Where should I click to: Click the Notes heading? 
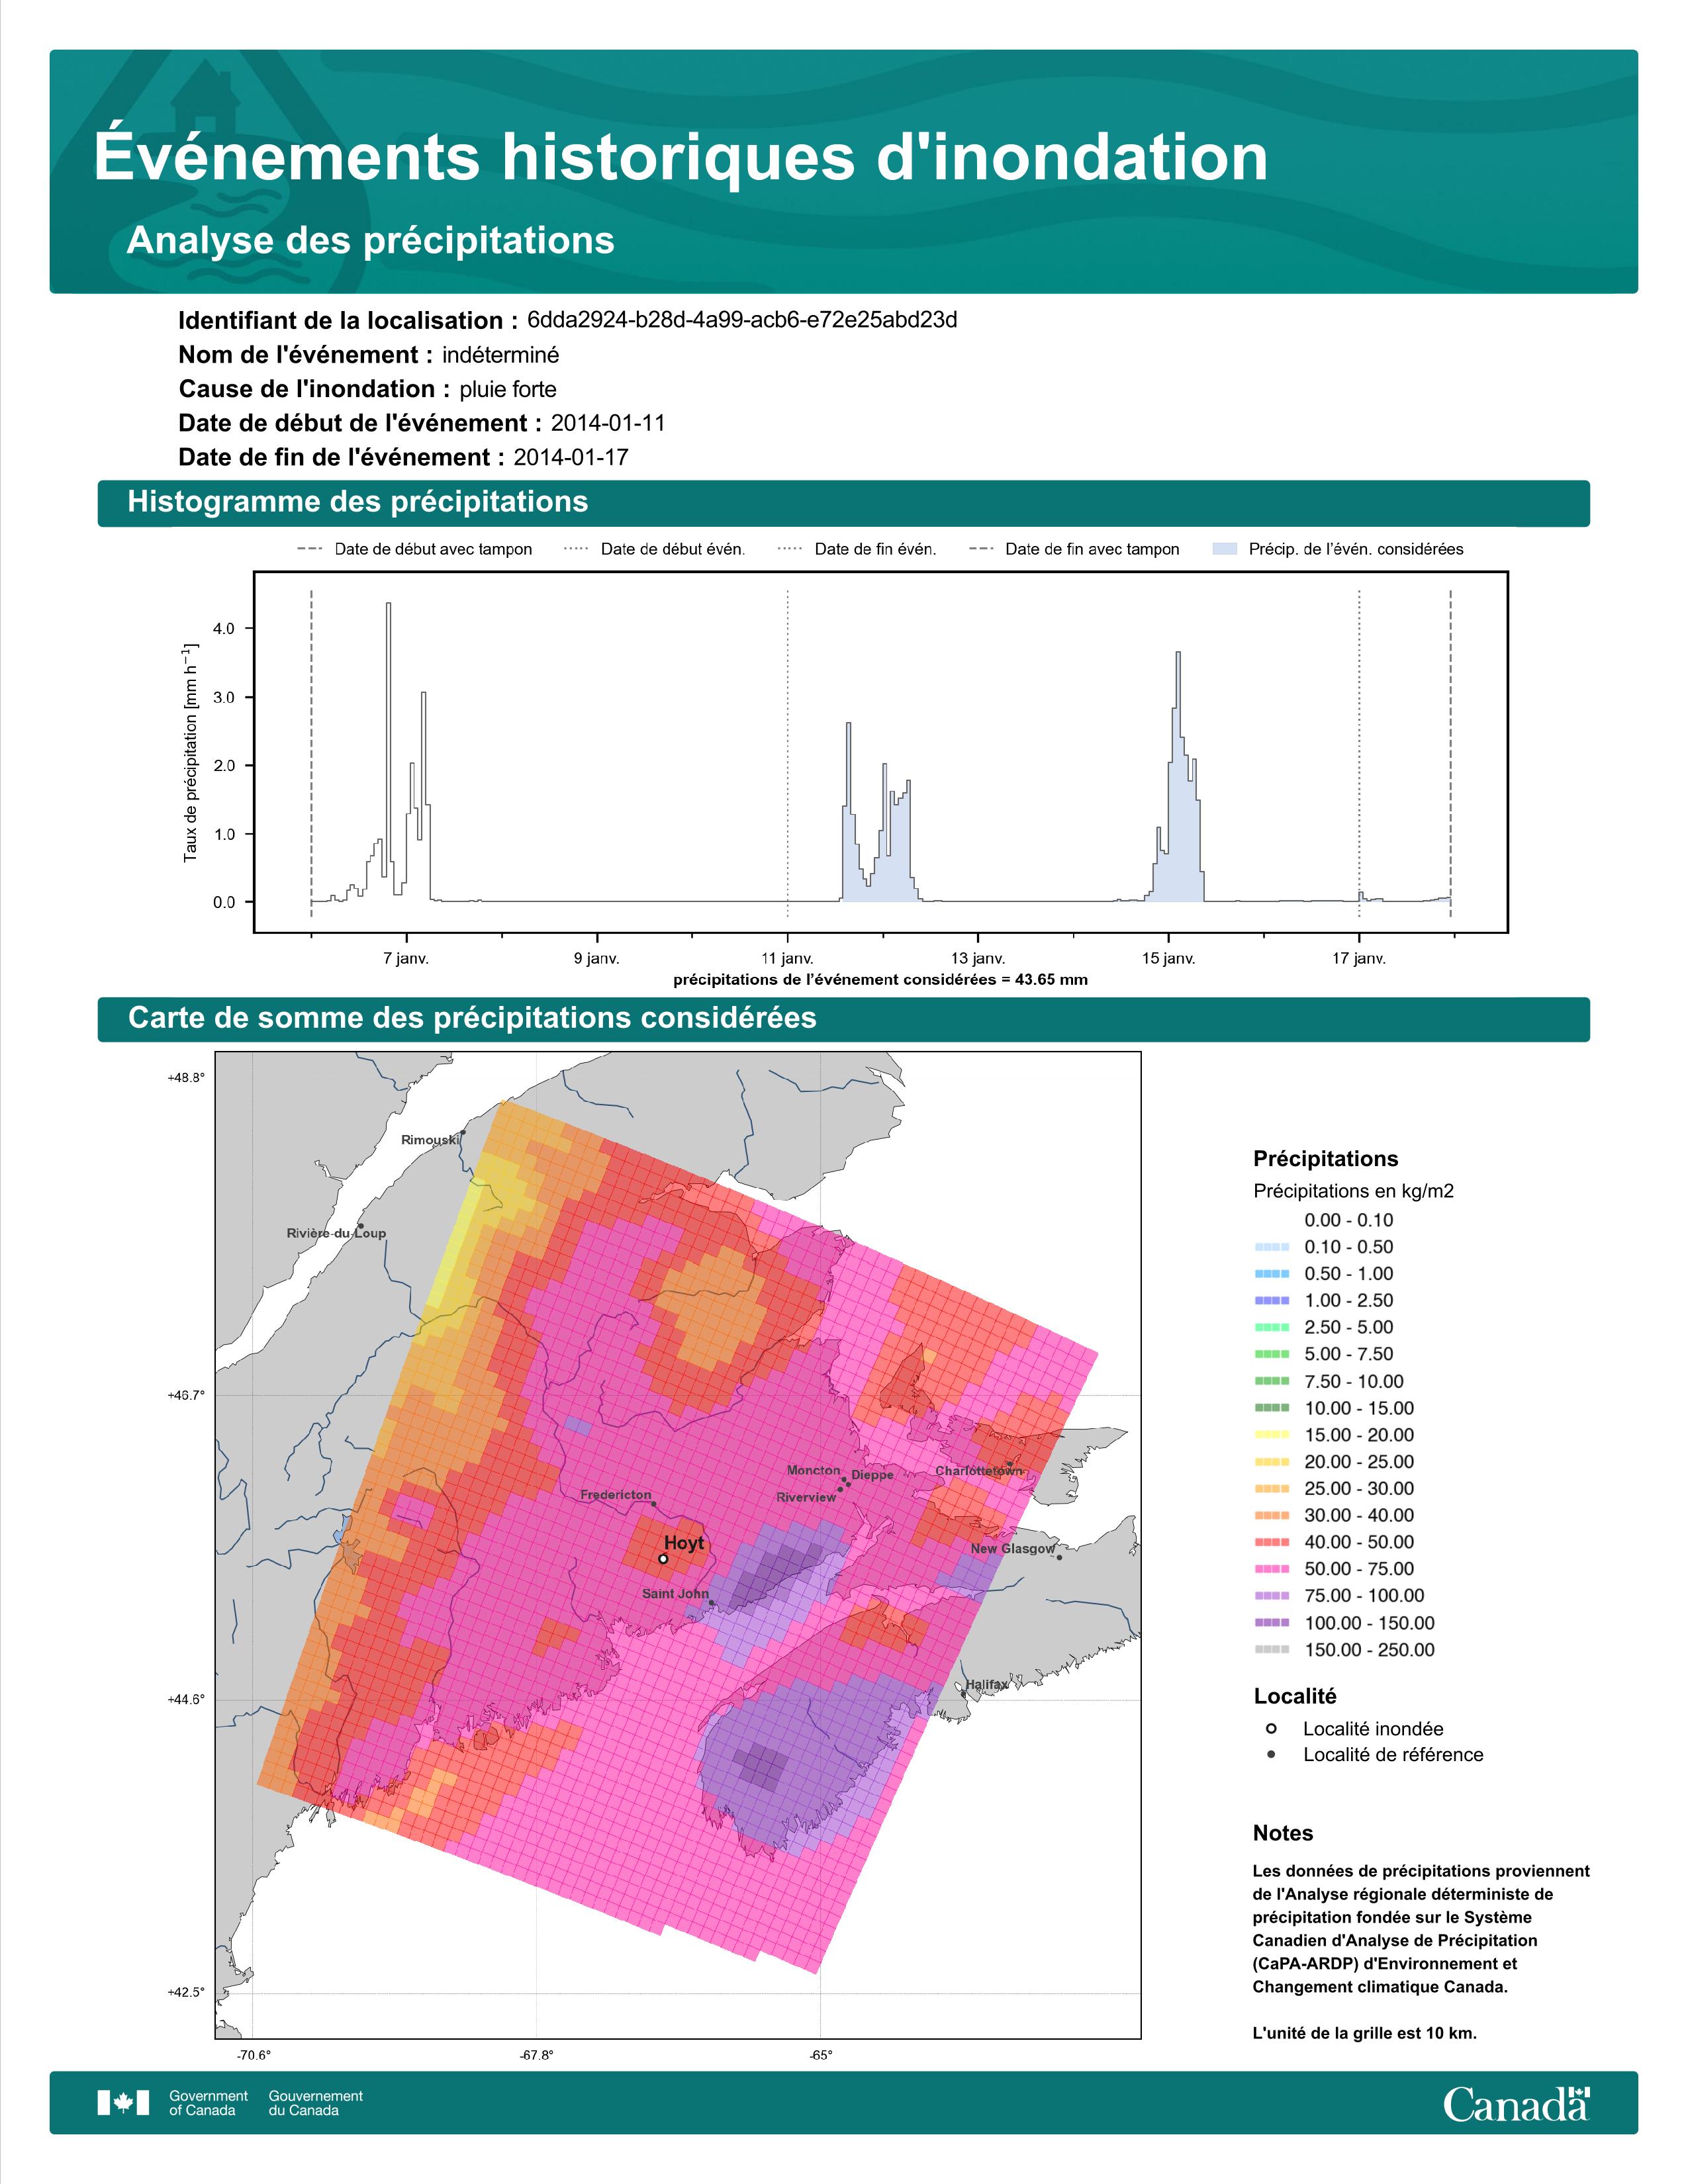(x=1283, y=1833)
